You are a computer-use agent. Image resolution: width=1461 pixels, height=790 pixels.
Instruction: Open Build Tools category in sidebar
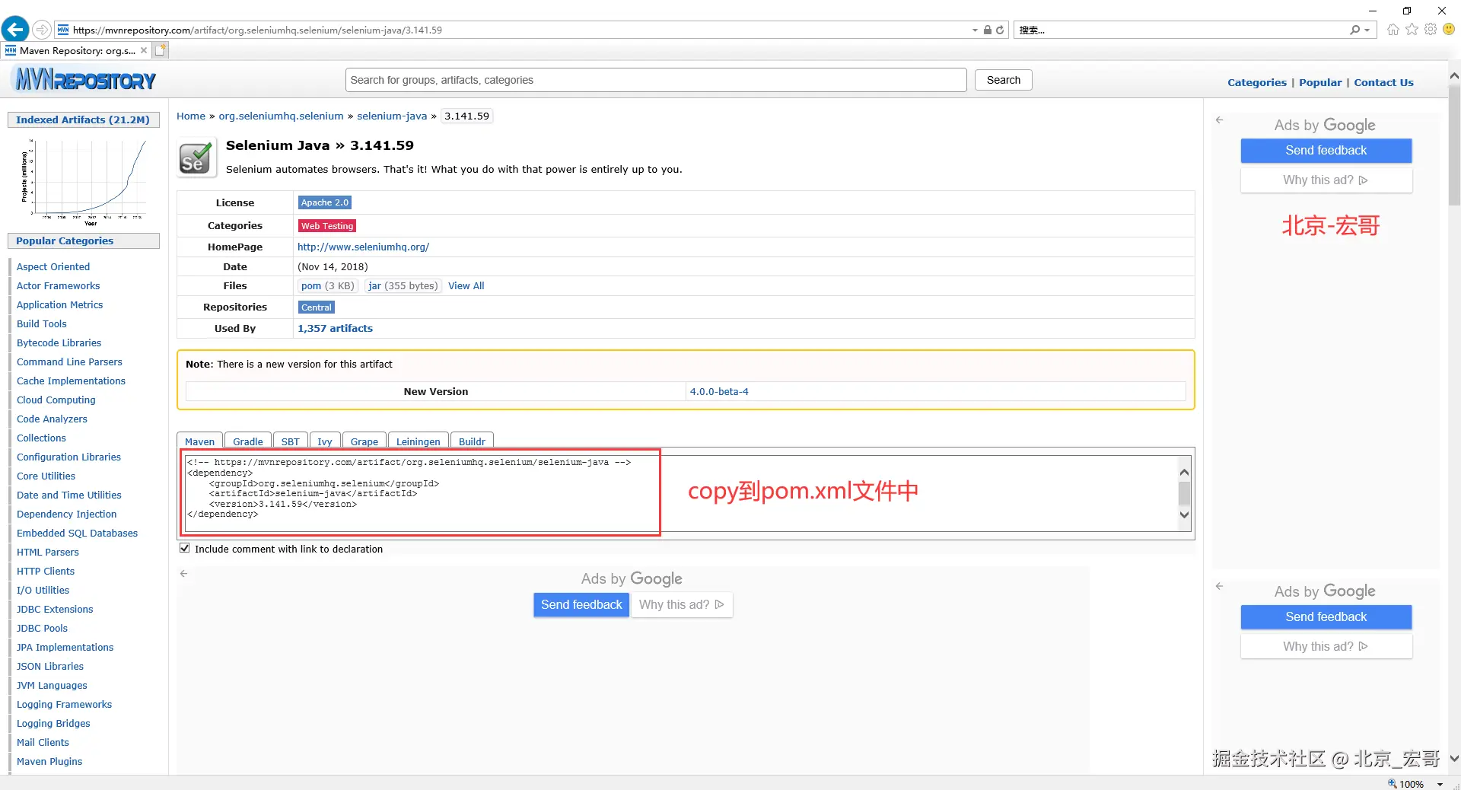(42, 324)
